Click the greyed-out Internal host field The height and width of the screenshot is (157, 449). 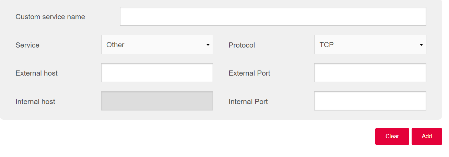pos(157,101)
